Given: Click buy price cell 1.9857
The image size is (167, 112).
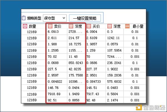Looking at the screenshot, I should (92, 44).
